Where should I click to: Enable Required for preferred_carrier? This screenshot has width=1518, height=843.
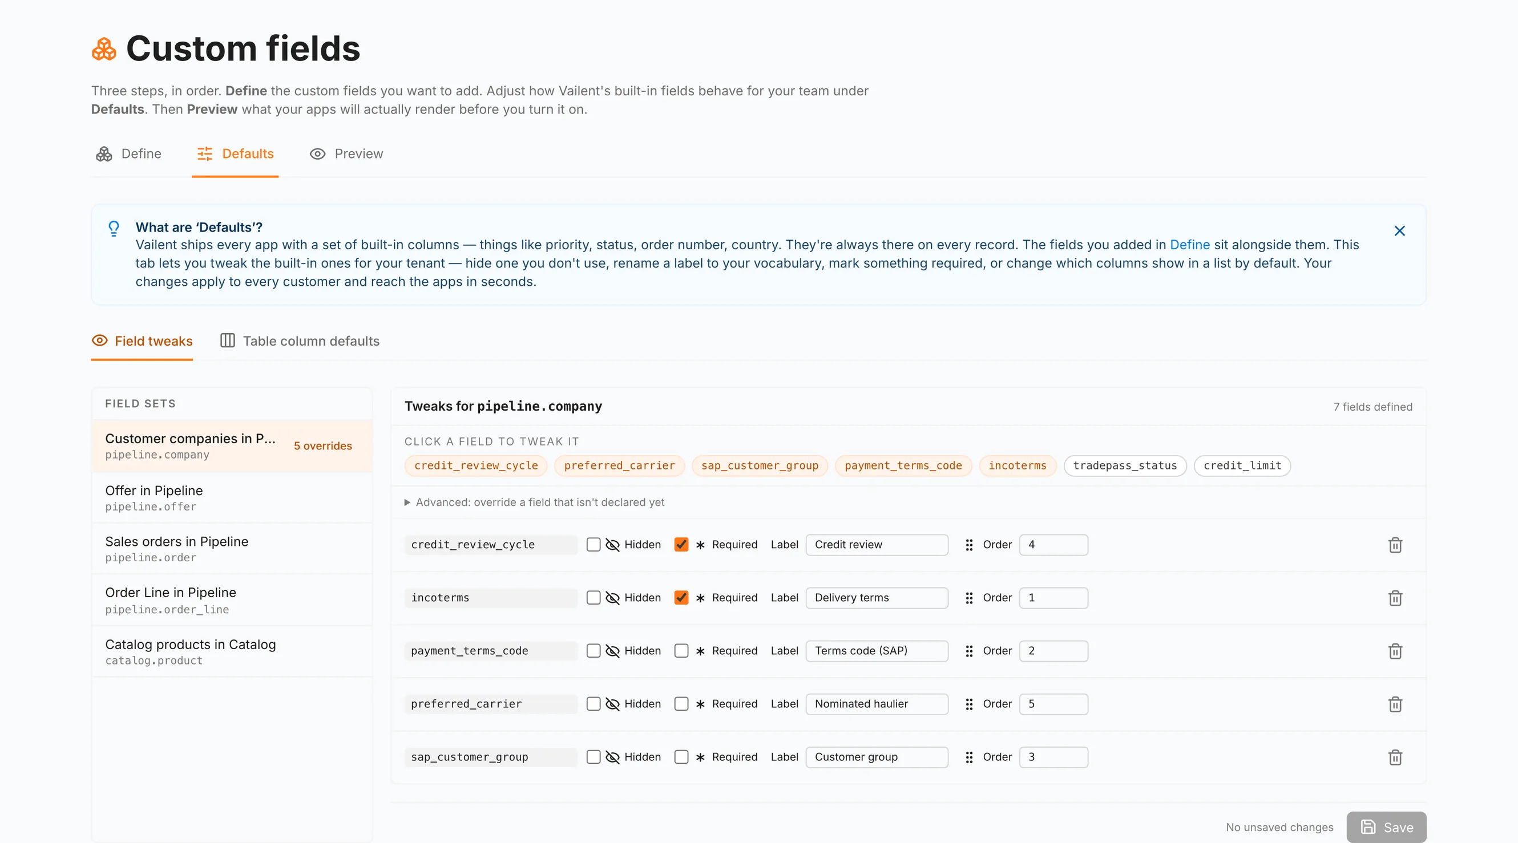coord(681,703)
